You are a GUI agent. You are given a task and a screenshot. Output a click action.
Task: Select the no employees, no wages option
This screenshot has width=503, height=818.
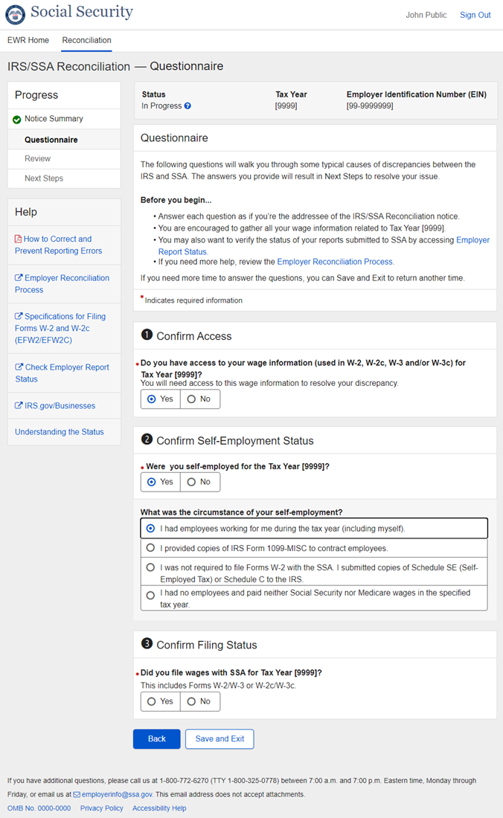[151, 595]
